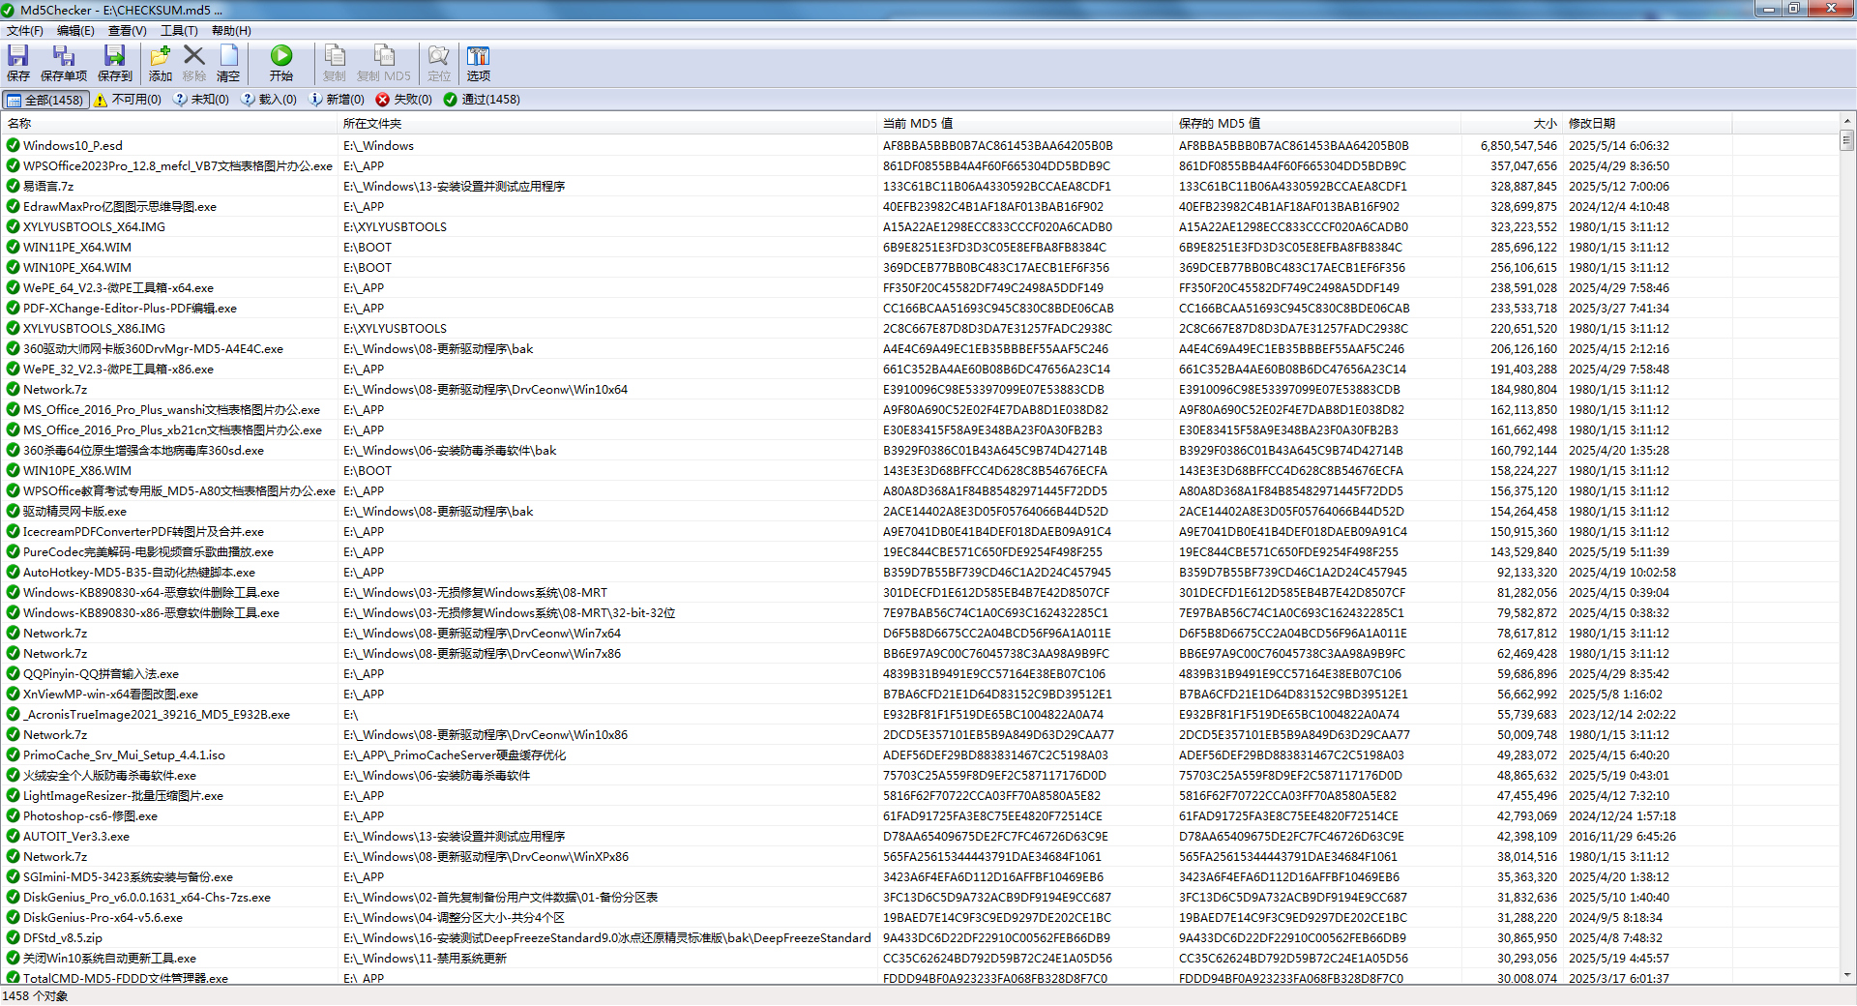
Task: Click the file list's vertical scrollbar thumb
Action: (x=1847, y=141)
